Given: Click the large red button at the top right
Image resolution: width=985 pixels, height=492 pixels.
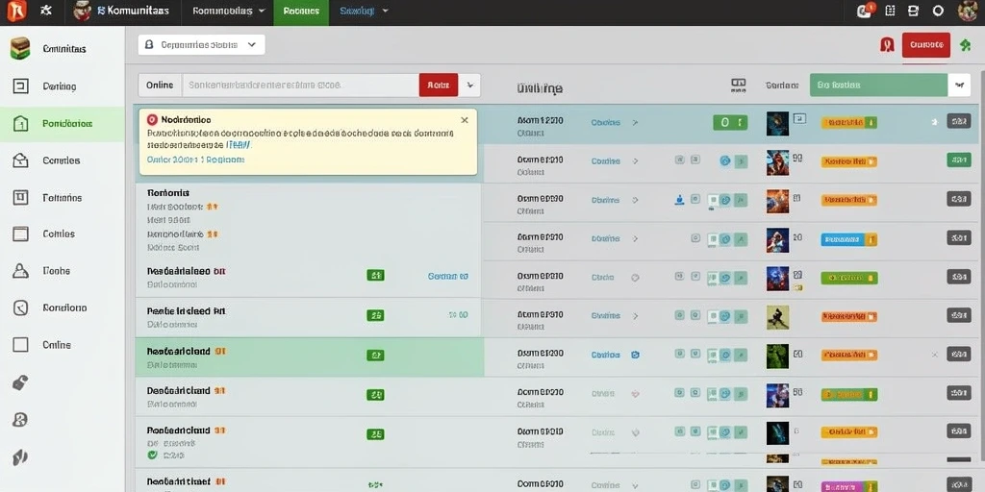Looking at the screenshot, I should [926, 44].
